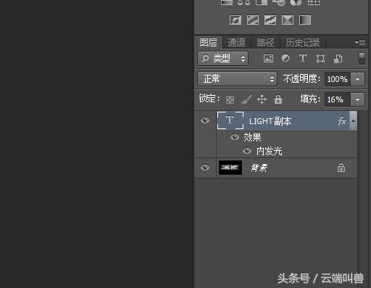Click the 不透明度 opacity label
Viewport: 371px width, 288px height.
click(301, 79)
